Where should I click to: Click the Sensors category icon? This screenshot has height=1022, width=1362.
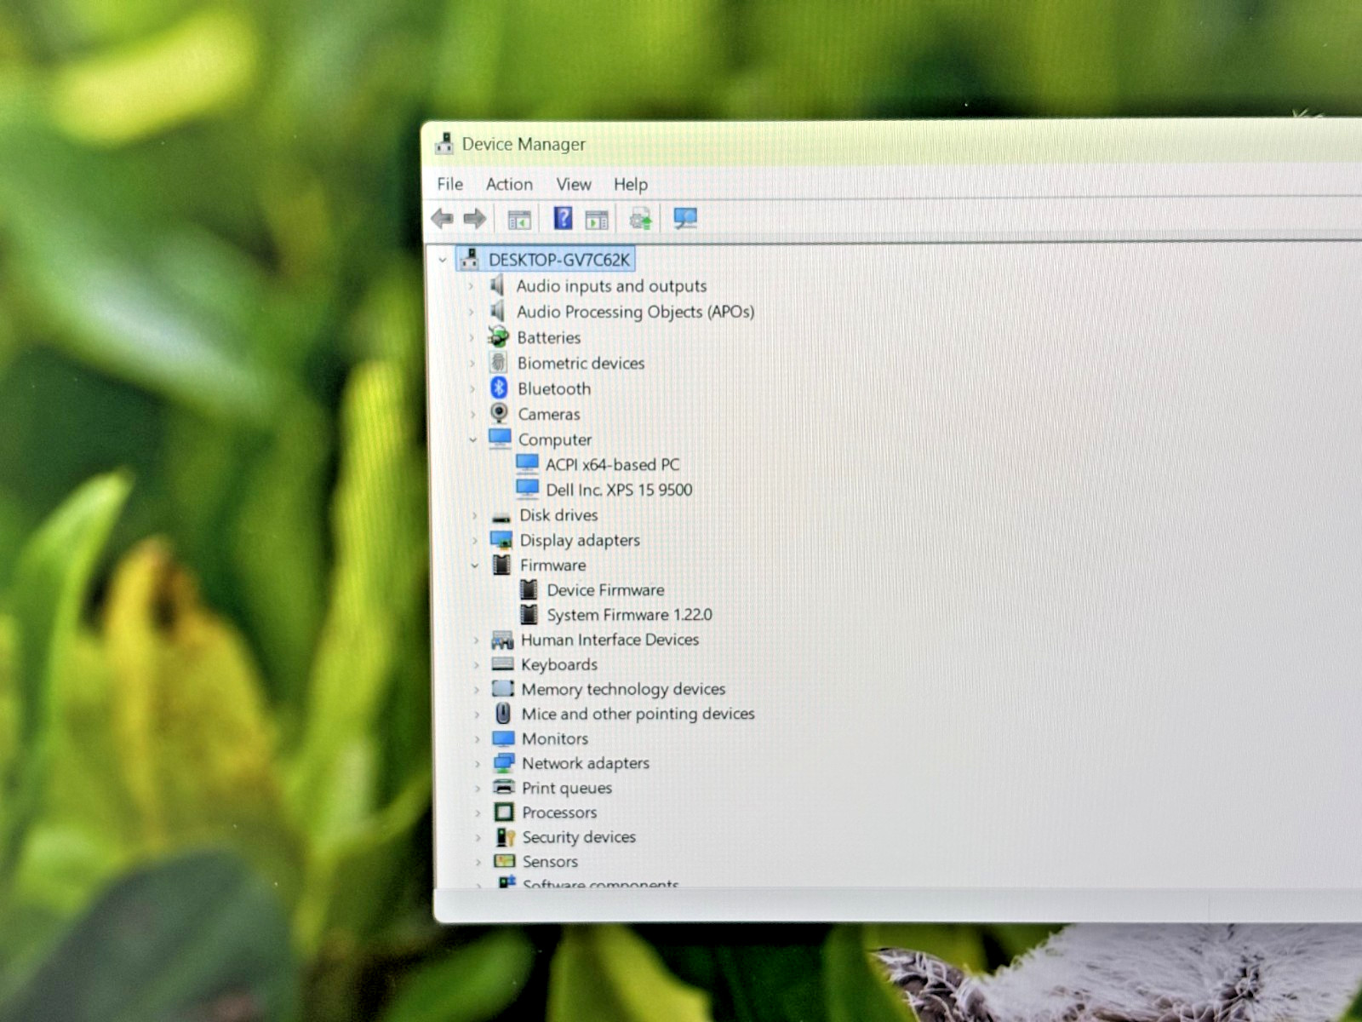505,861
